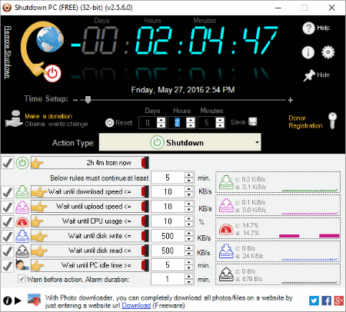This screenshot has height=312, width=346.
Task: Click 'Wait until upload speed <=' bar
Action: 90,207
